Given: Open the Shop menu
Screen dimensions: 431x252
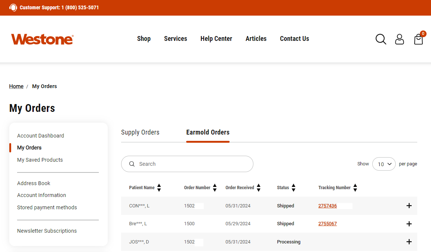Looking at the screenshot, I should coord(144,39).
